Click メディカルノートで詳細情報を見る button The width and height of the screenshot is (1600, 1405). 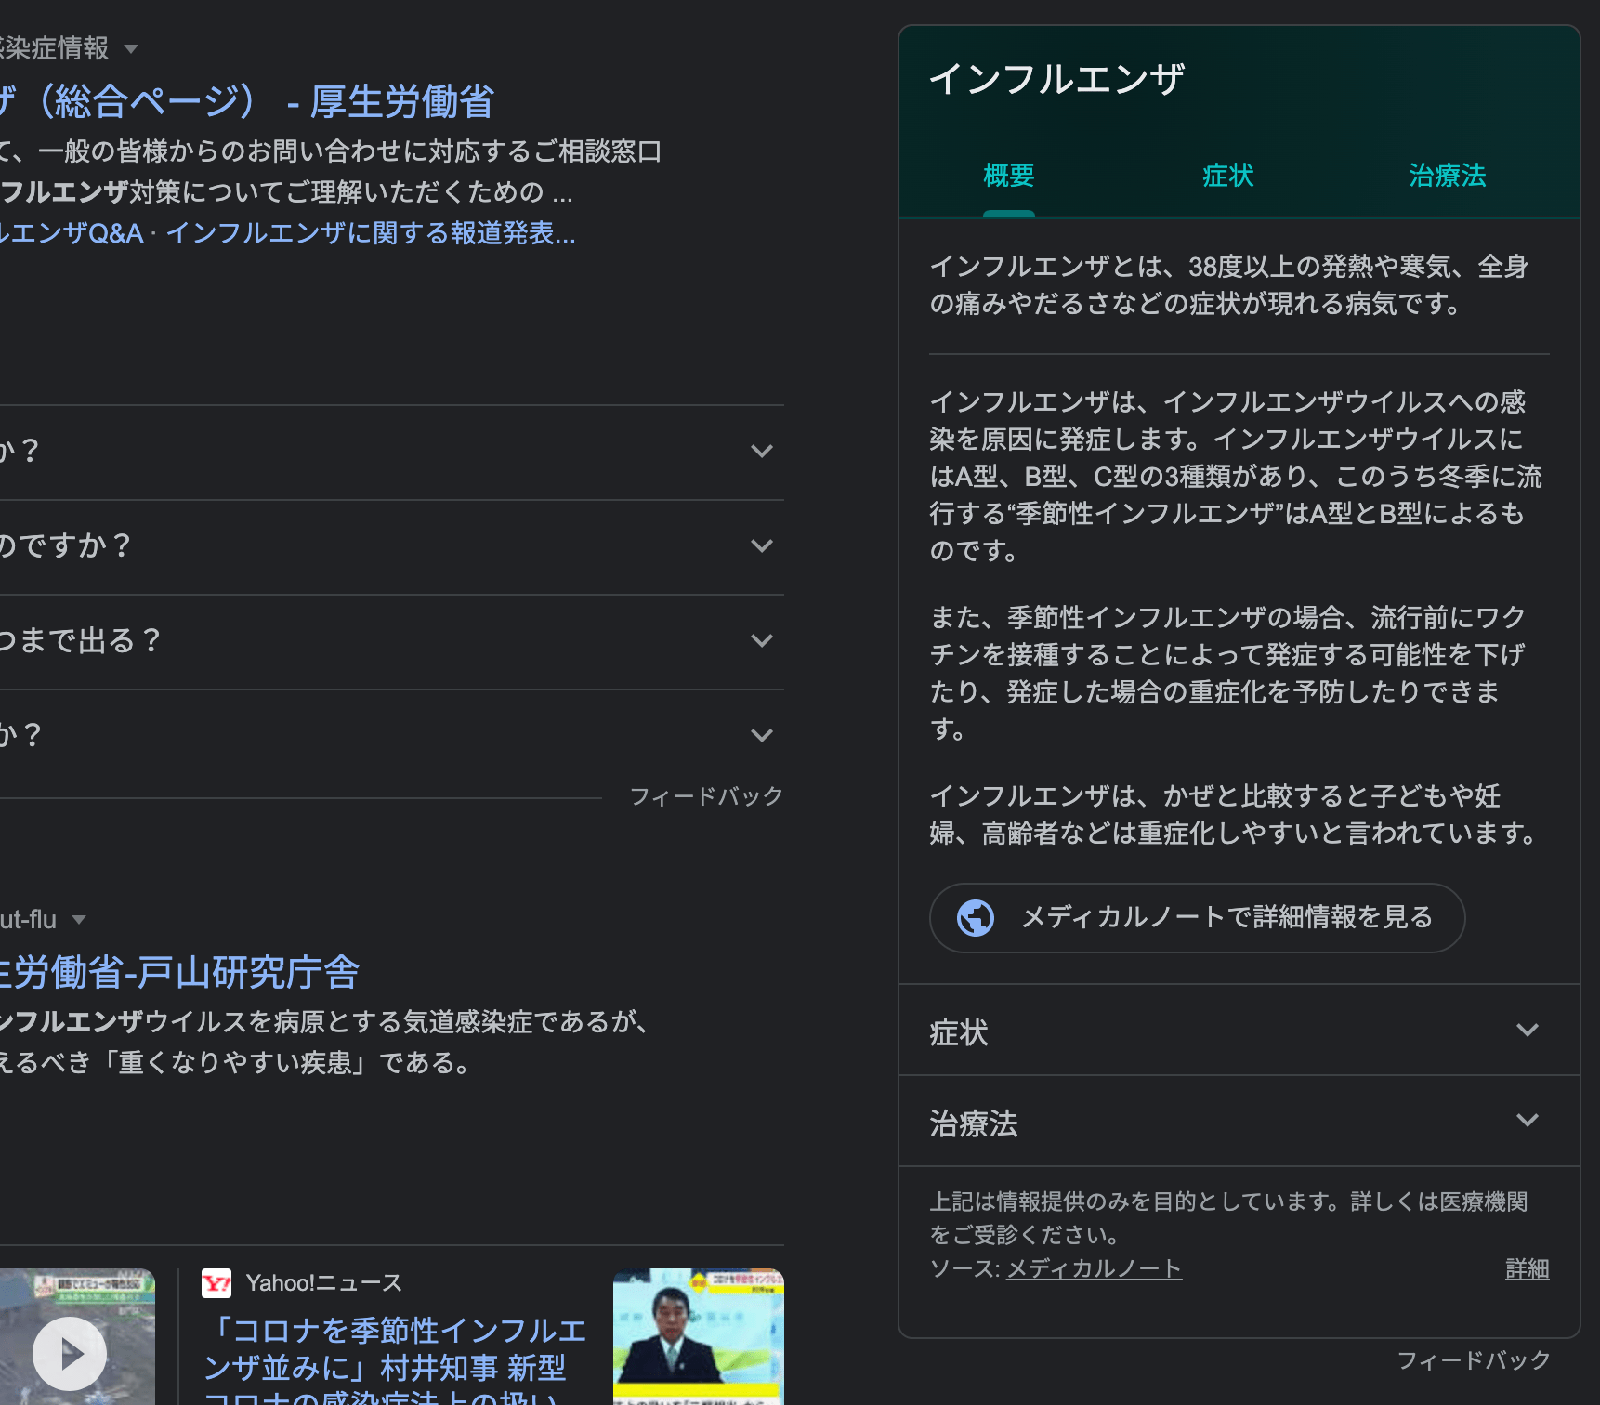coord(1197,918)
